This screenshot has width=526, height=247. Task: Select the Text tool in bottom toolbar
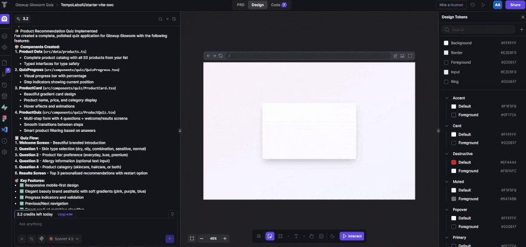[296, 236]
